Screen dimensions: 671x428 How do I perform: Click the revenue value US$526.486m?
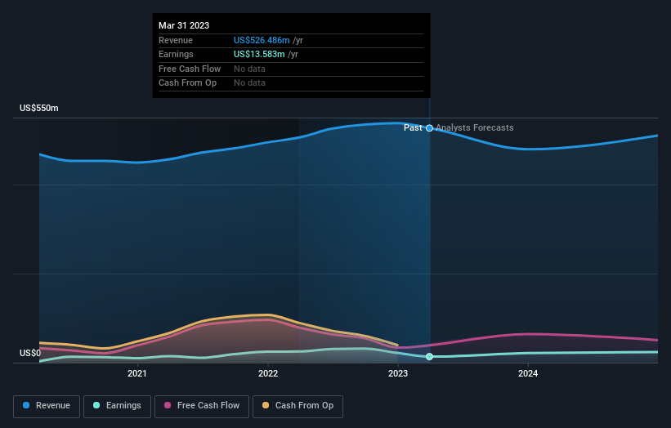point(262,40)
